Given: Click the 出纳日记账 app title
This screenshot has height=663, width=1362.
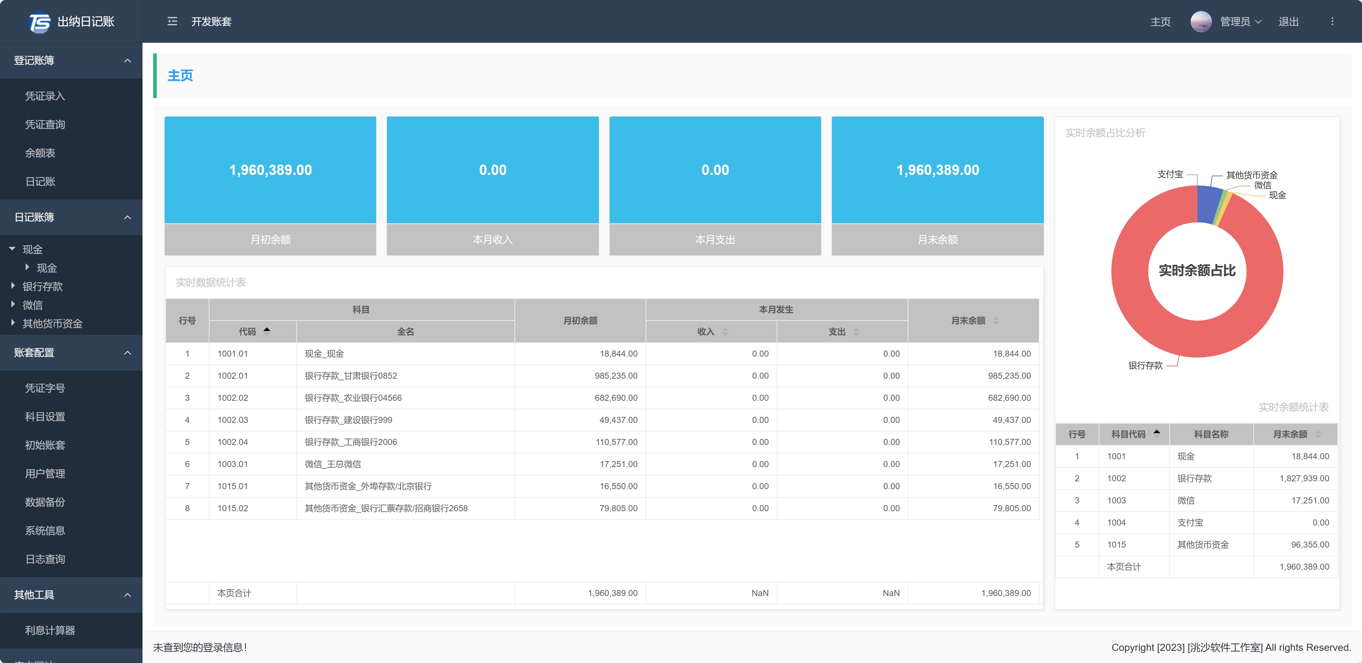Looking at the screenshot, I should click(86, 22).
